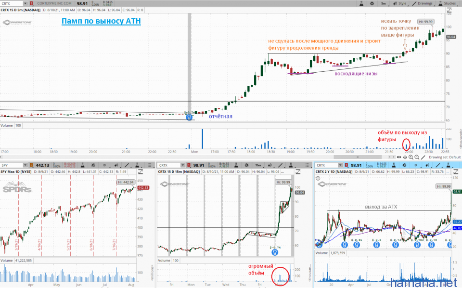Open the settings gear on the SPY chart
The height and width of the screenshot is (288, 462).
[x=93, y=165]
